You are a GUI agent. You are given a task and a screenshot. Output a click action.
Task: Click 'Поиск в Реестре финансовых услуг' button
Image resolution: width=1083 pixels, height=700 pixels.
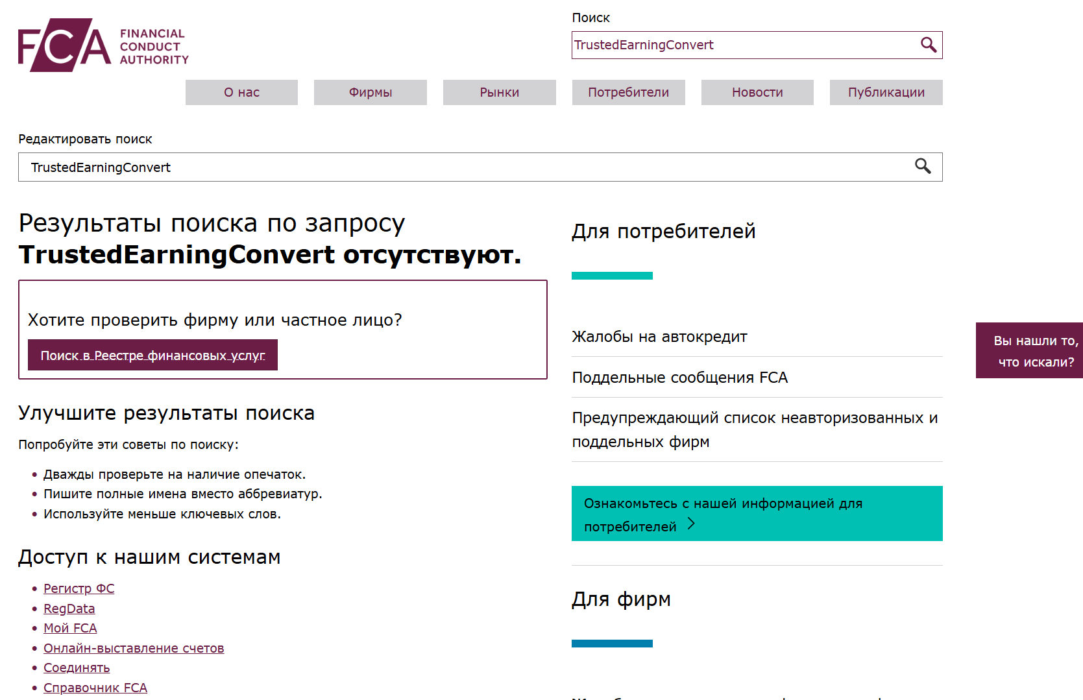pyautogui.click(x=152, y=355)
